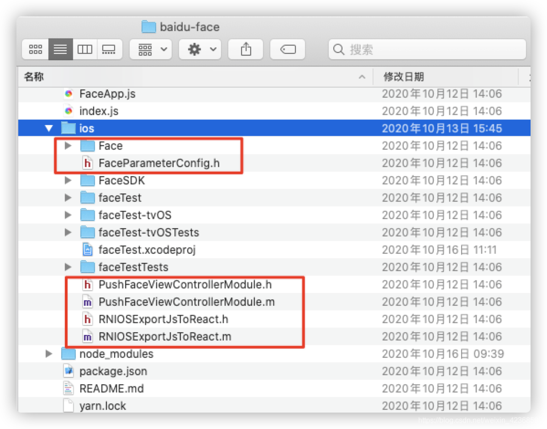Switch to gallery view mode
Viewport: 547px width, 429px height.
click(109, 49)
